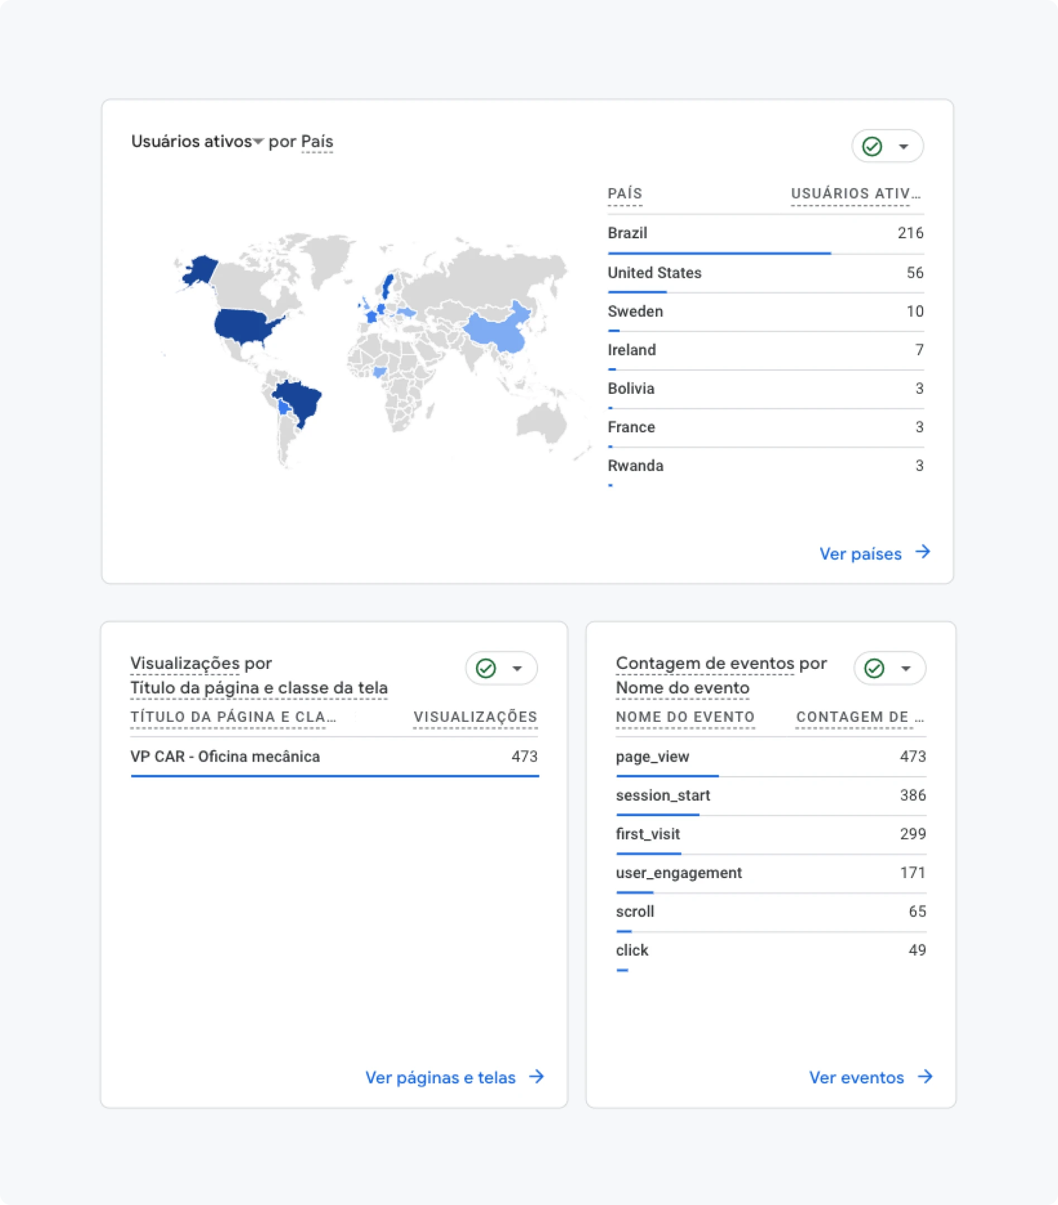The height and width of the screenshot is (1205, 1058).
Task: Click China on the world map
Action: [x=498, y=330]
